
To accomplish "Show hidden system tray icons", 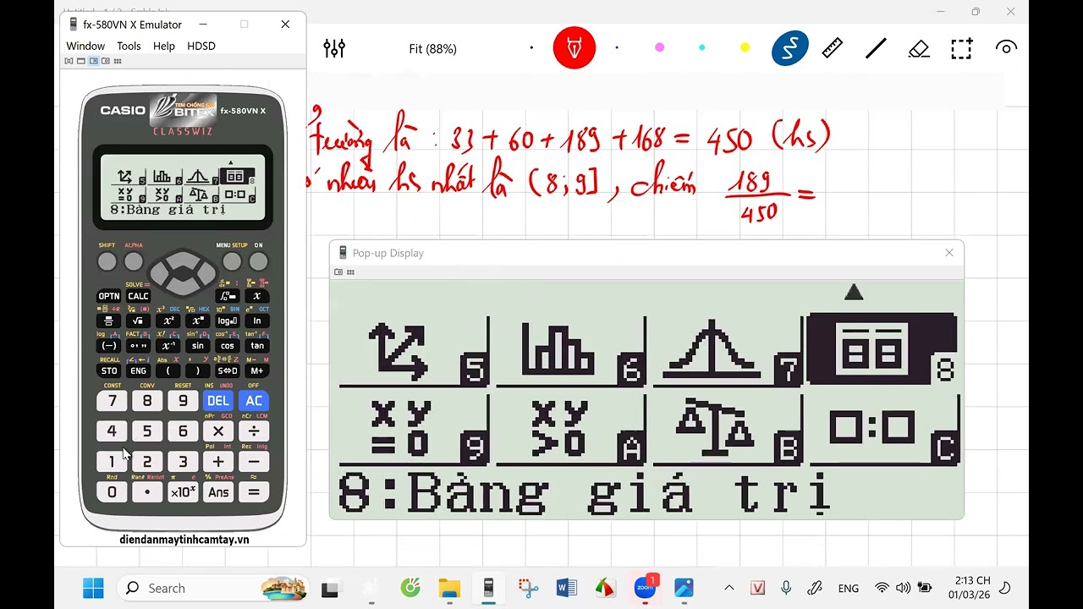I will [729, 588].
